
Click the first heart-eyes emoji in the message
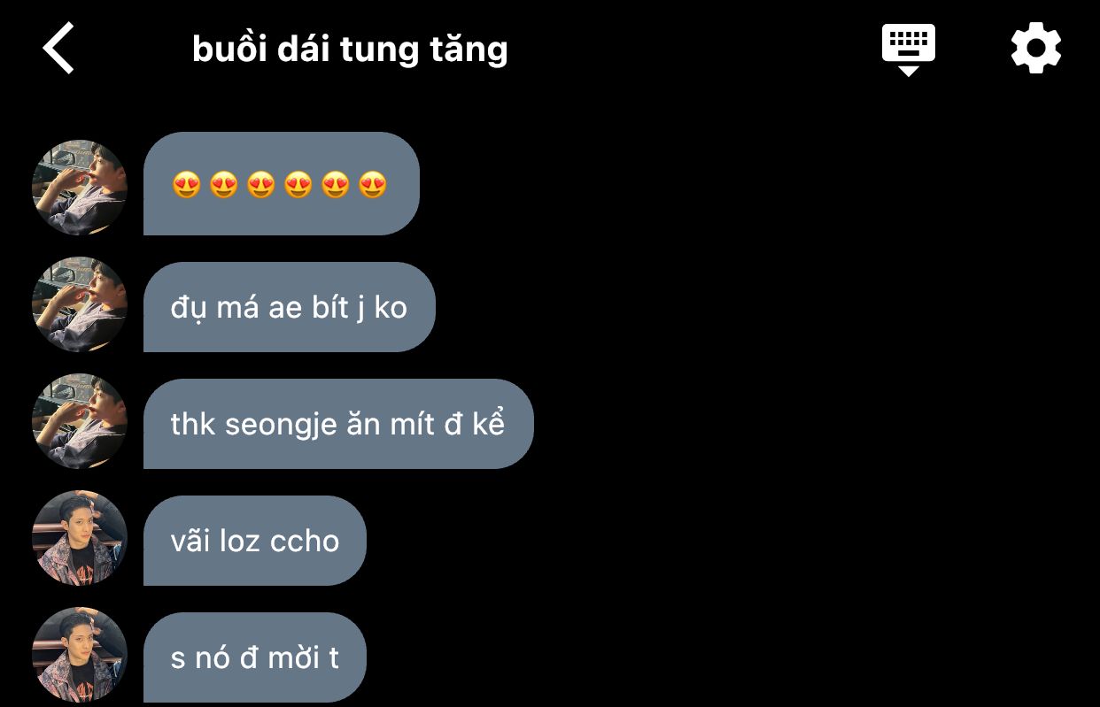click(x=186, y=185)
